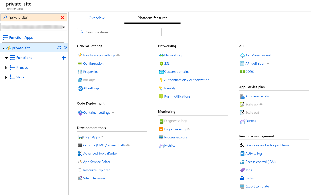This screenshot has width=311, height=195.
Task: Click the Console terminal icon
Action: 80,145
